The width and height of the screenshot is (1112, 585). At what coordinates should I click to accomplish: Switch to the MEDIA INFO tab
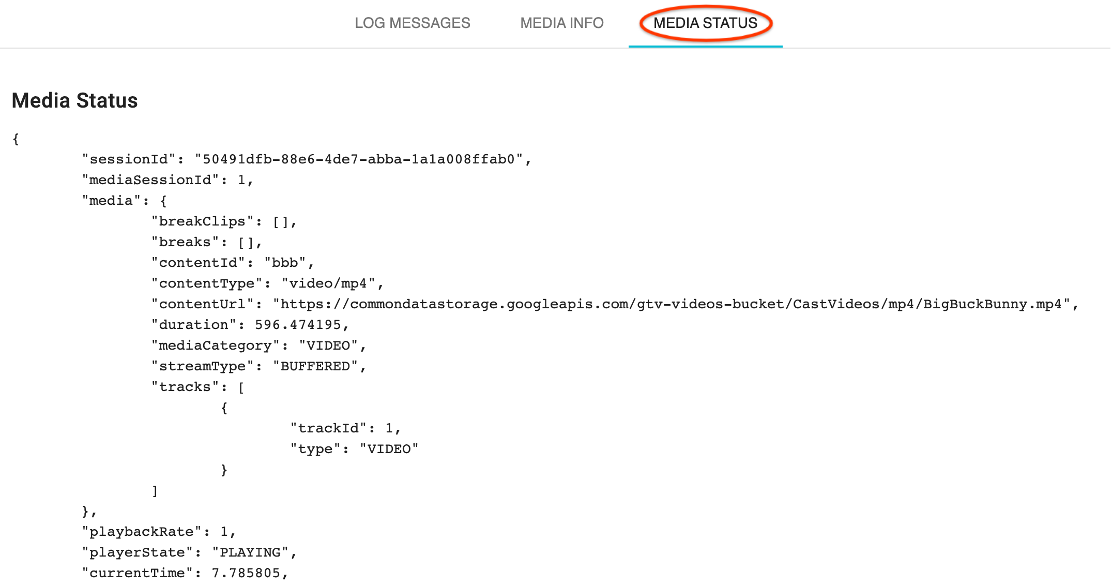pos(561,23)
